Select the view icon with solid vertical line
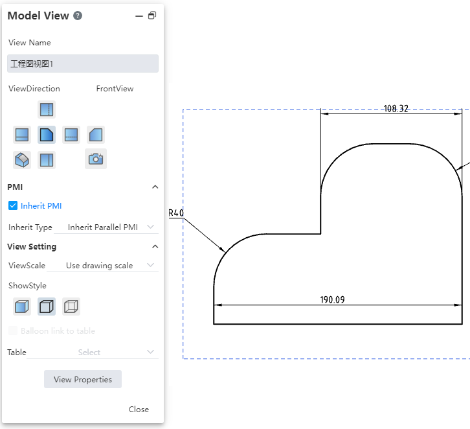Screen dimensions: 470x429 click(x=47, y=160)
